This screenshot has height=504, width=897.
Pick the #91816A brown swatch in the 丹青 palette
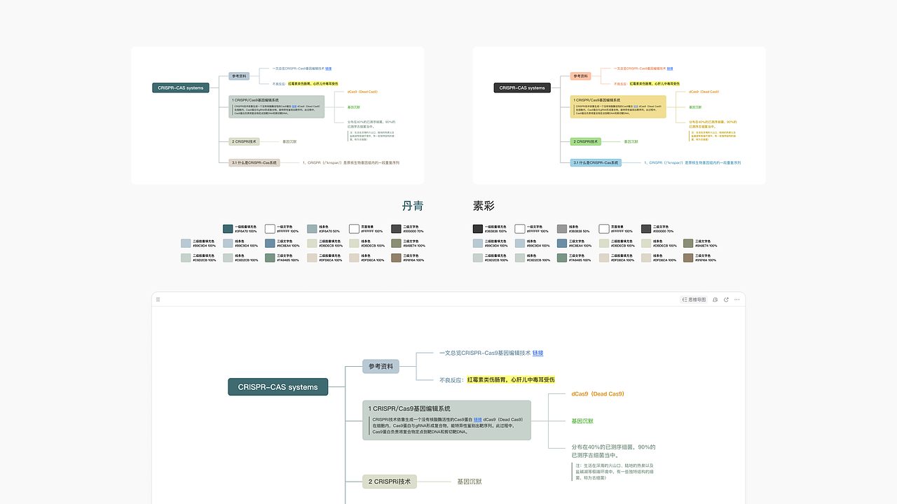coord(396,258)
